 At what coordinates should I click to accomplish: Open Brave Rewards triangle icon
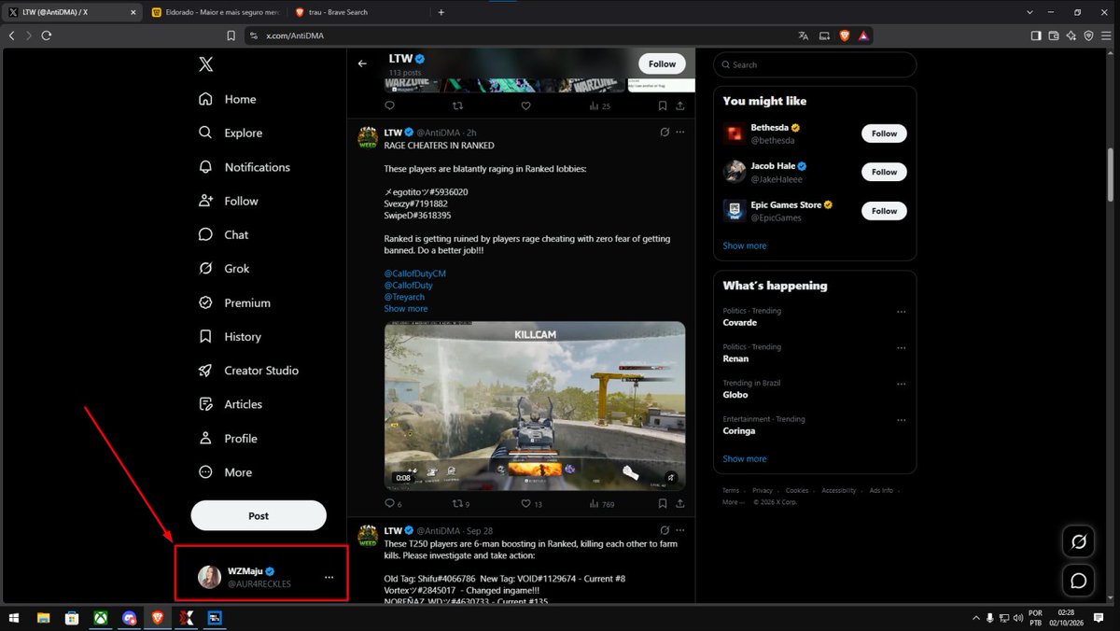pyautogui.click(x=863, y=35)
